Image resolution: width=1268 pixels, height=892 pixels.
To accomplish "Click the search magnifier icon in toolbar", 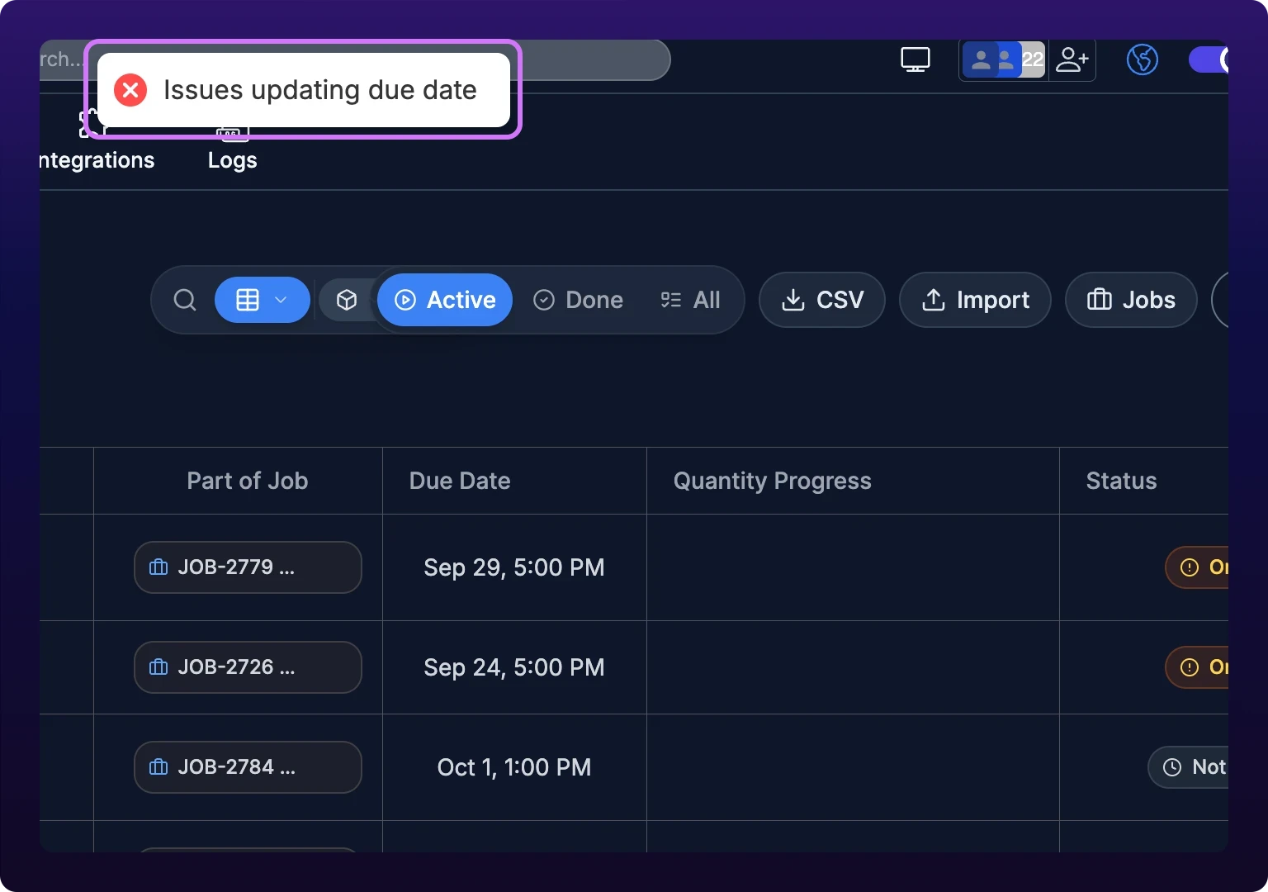I will [x=185, y=300].
